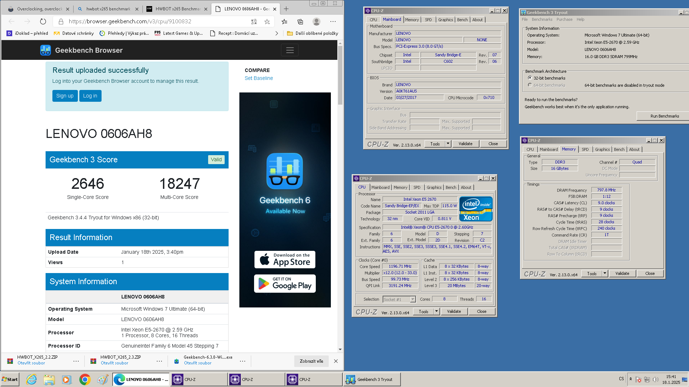The image size is (689, 387).
Task: Click the Geekbench Browser logo icon
Action: coord(46,50)
